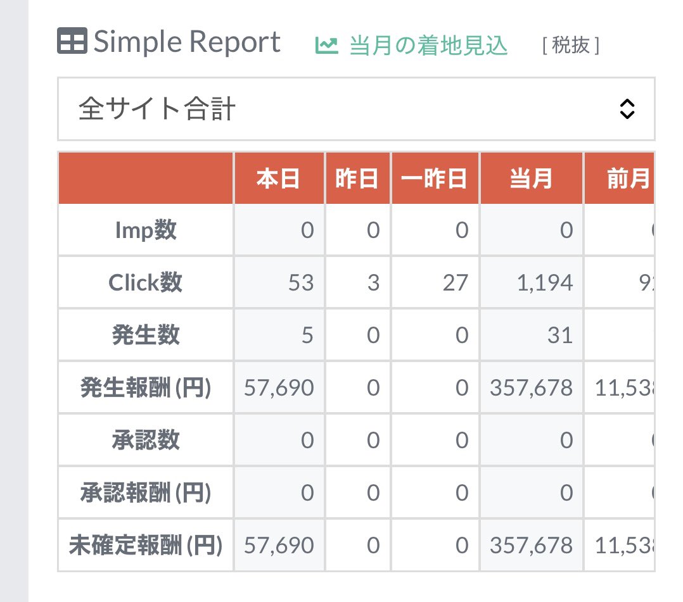This screenshot has width=683, height=602.
Task: Click the Simple Report table icon
Action: click(x=72, y=41)
